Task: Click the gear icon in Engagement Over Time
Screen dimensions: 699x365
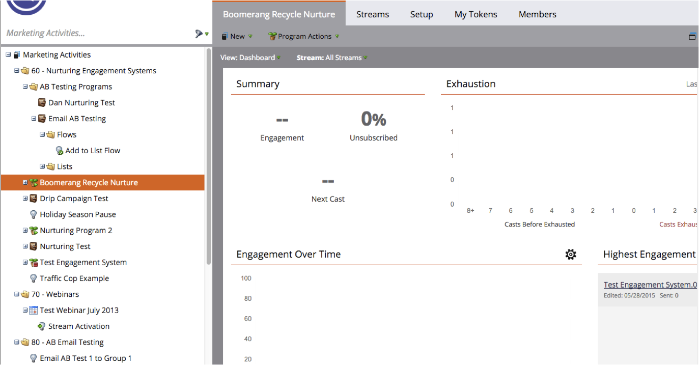Action: click(571, 255)
